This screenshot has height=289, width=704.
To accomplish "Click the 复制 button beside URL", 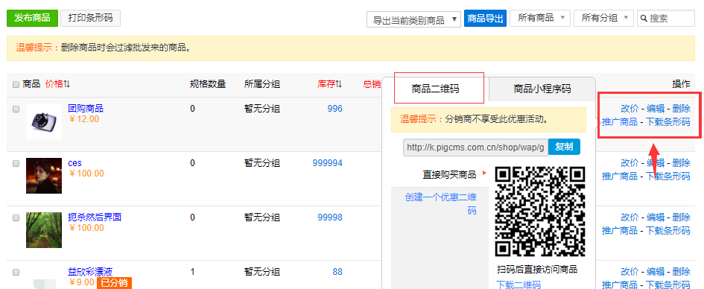I will coord(564,147).
